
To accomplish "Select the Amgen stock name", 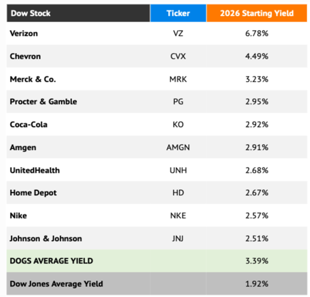I will click(x=23, y=147).
